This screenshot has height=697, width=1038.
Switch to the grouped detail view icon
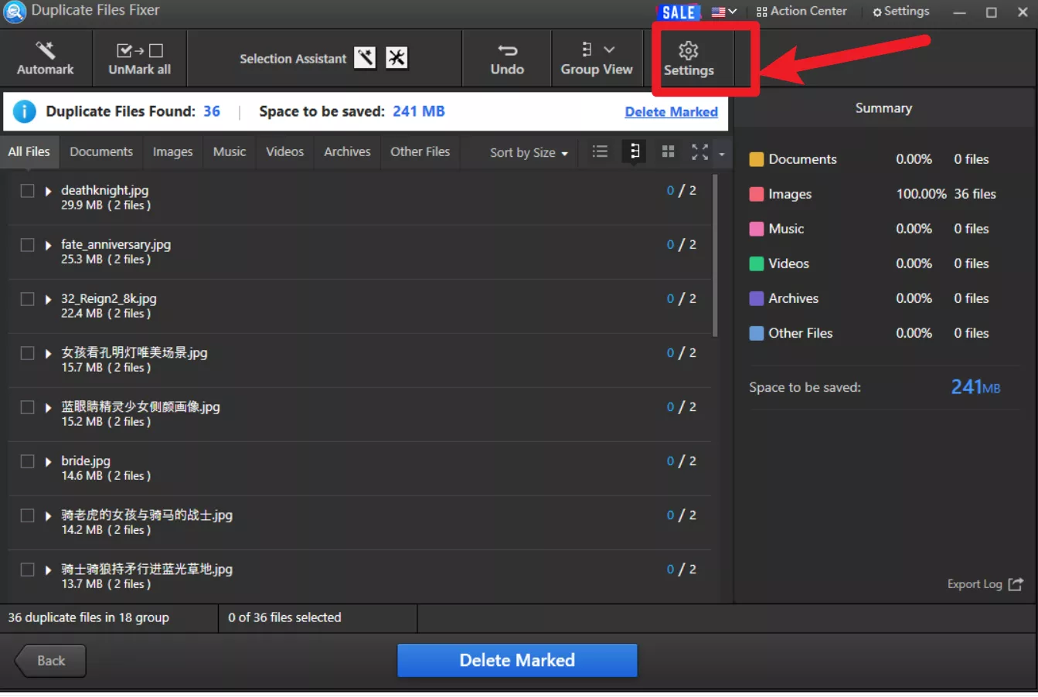[634, 151]
